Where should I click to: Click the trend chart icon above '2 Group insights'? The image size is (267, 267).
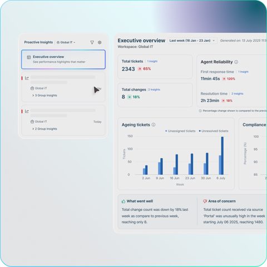click(x=27, y=111)
